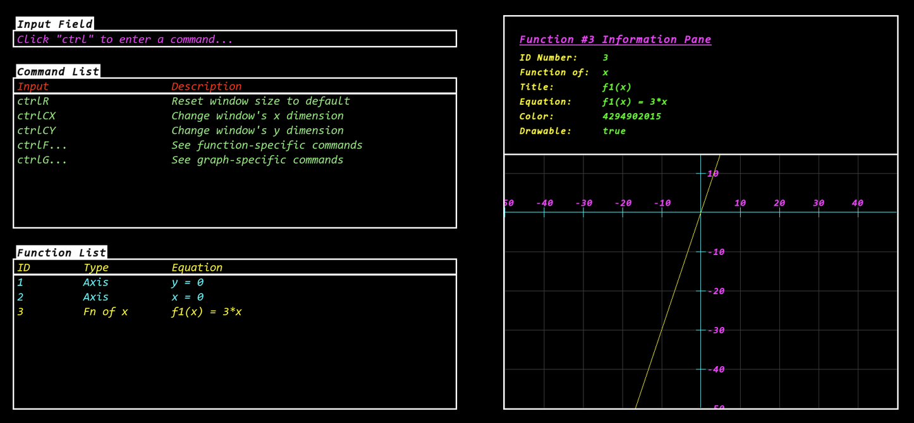Click the Command List header
This screenshot has height=423, width=914.
click(58, 71)
